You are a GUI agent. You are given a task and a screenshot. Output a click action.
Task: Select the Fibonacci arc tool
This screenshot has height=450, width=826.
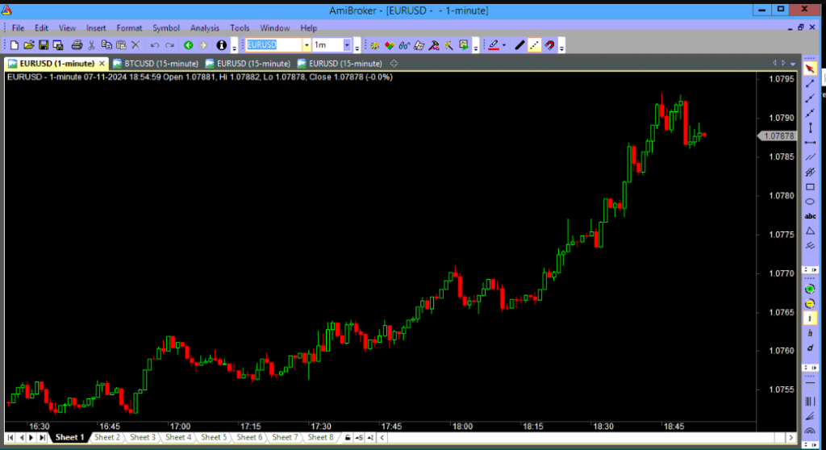coord(810,431)
